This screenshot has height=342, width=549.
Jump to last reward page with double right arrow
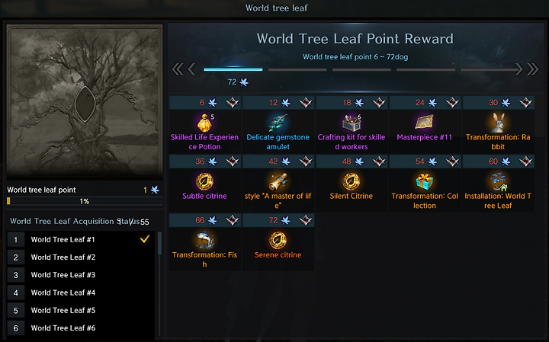[532, 69]
